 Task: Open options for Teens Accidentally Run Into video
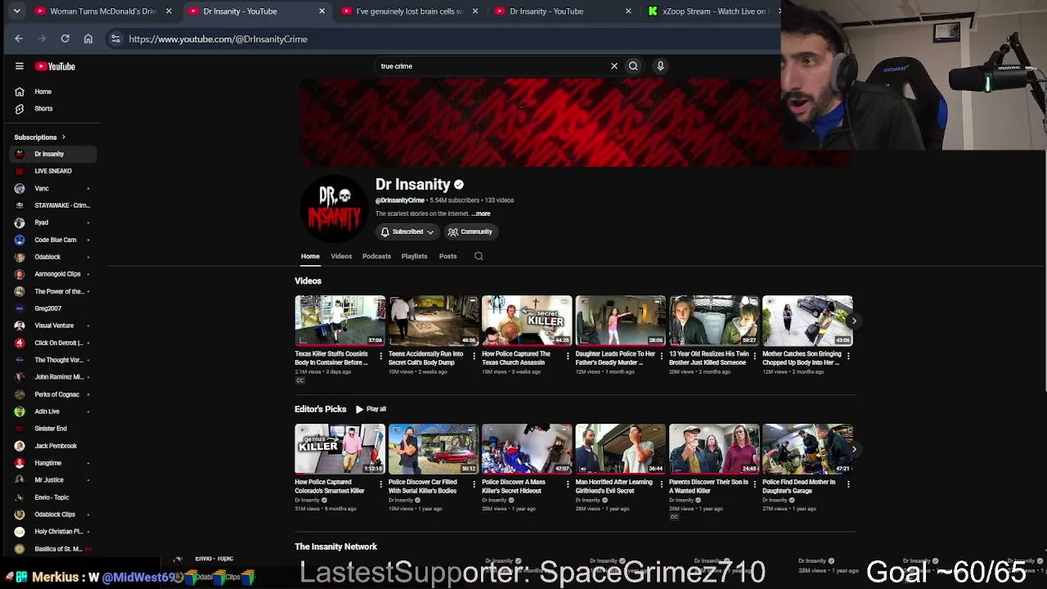click(x=474, y=356)
